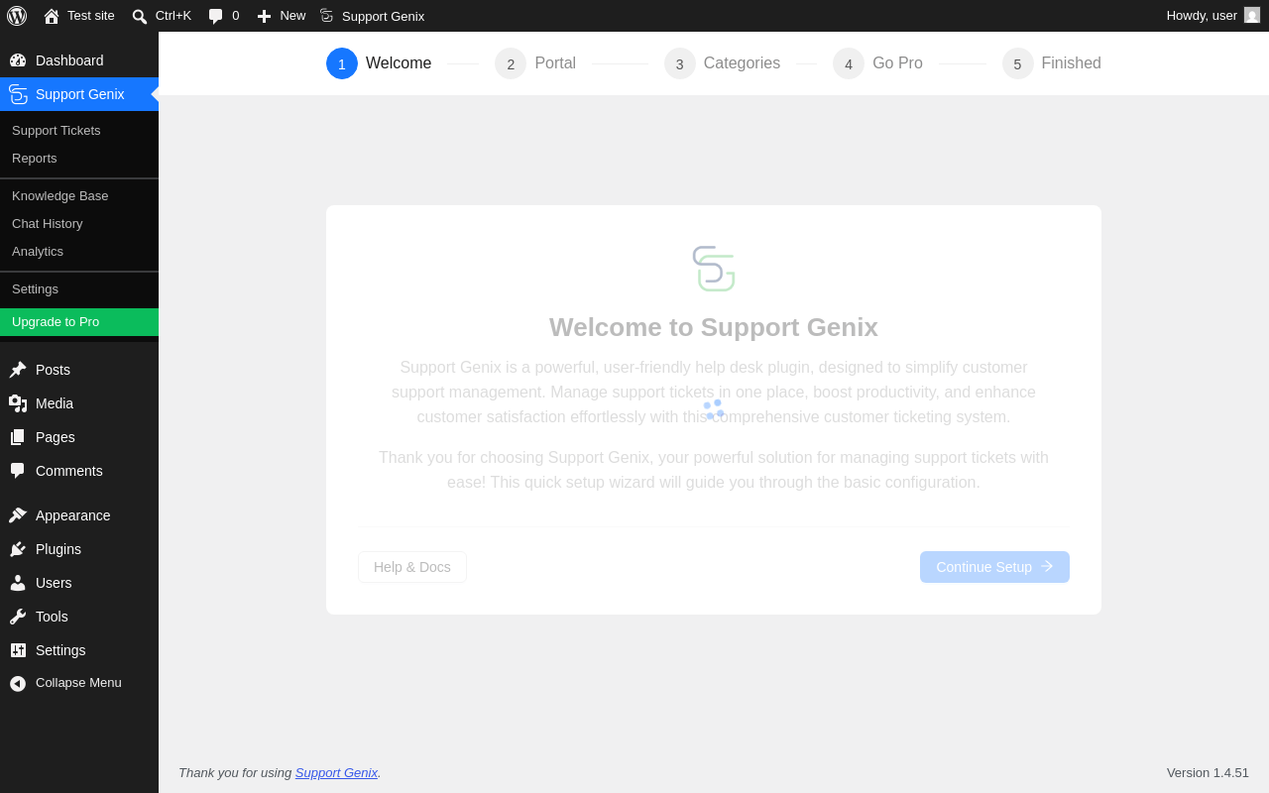Open Posts label in sidebar

point(53,370)
